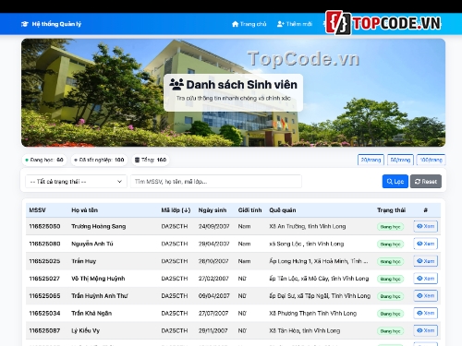Click the add-user icon in navbar
462x346 pixels.
(281, 24)
